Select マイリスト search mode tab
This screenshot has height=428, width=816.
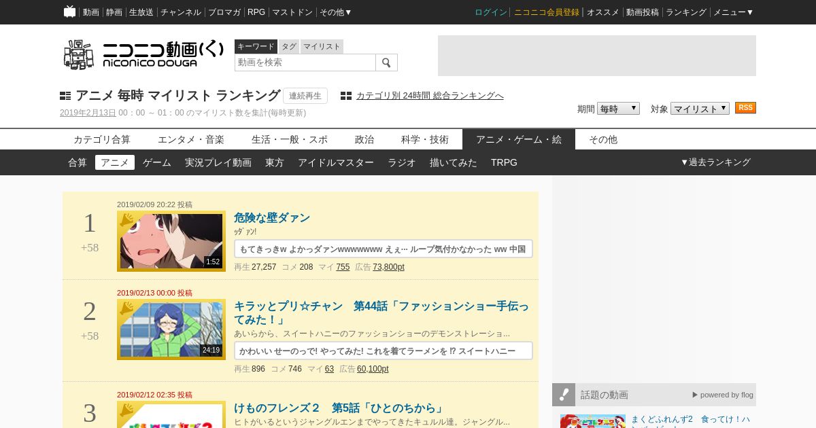tap(322, 46)
